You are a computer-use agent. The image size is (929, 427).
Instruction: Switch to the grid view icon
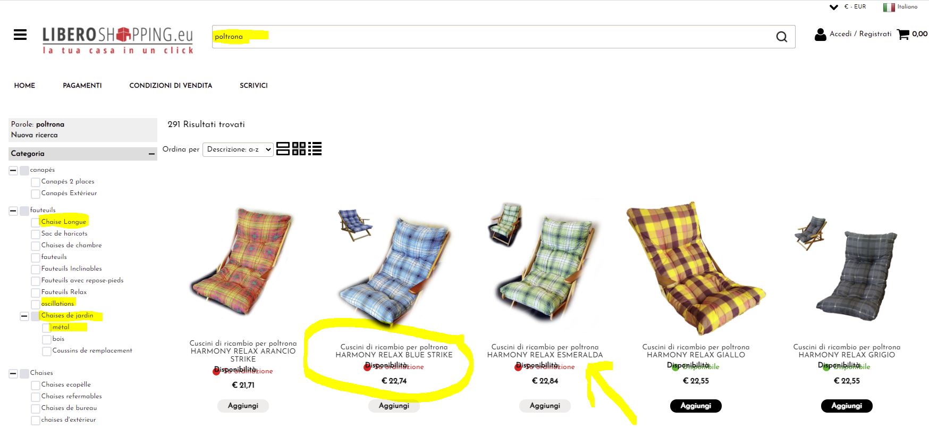click(299, 149)
